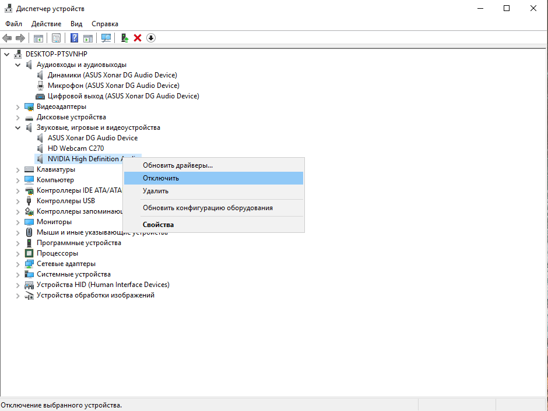Expand the Сетевые адаптеры category
The width and height of the screenshot is (548, 411).
point(18,264)
